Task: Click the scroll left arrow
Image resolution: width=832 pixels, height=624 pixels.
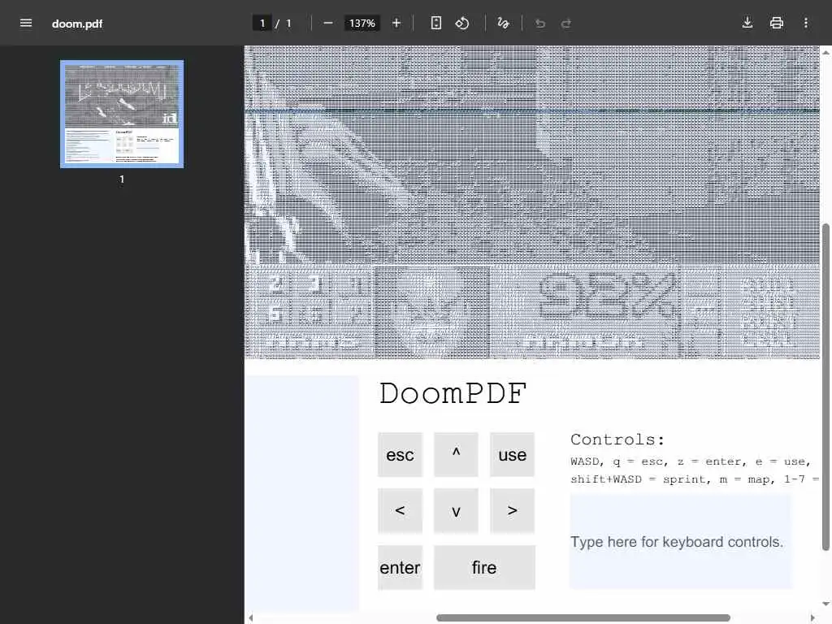Action: [251, 618]
